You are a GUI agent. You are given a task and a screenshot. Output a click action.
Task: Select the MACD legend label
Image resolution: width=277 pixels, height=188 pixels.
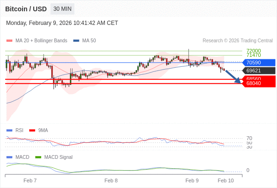click(22, 157)
